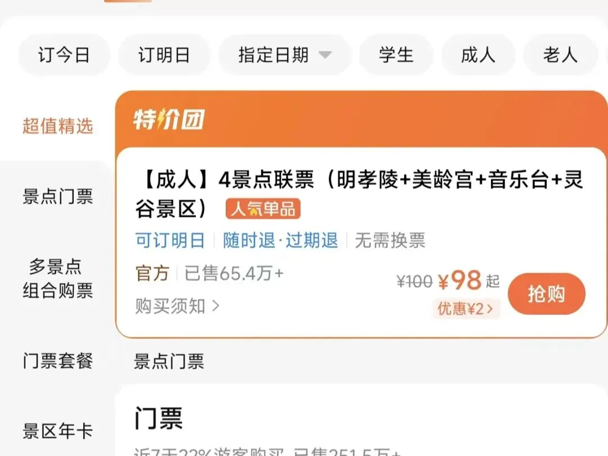The height and width of the screenshot is (456, 608).
Task: Open the 4景点联票 ticket title
Action: [x=359, y=194]
